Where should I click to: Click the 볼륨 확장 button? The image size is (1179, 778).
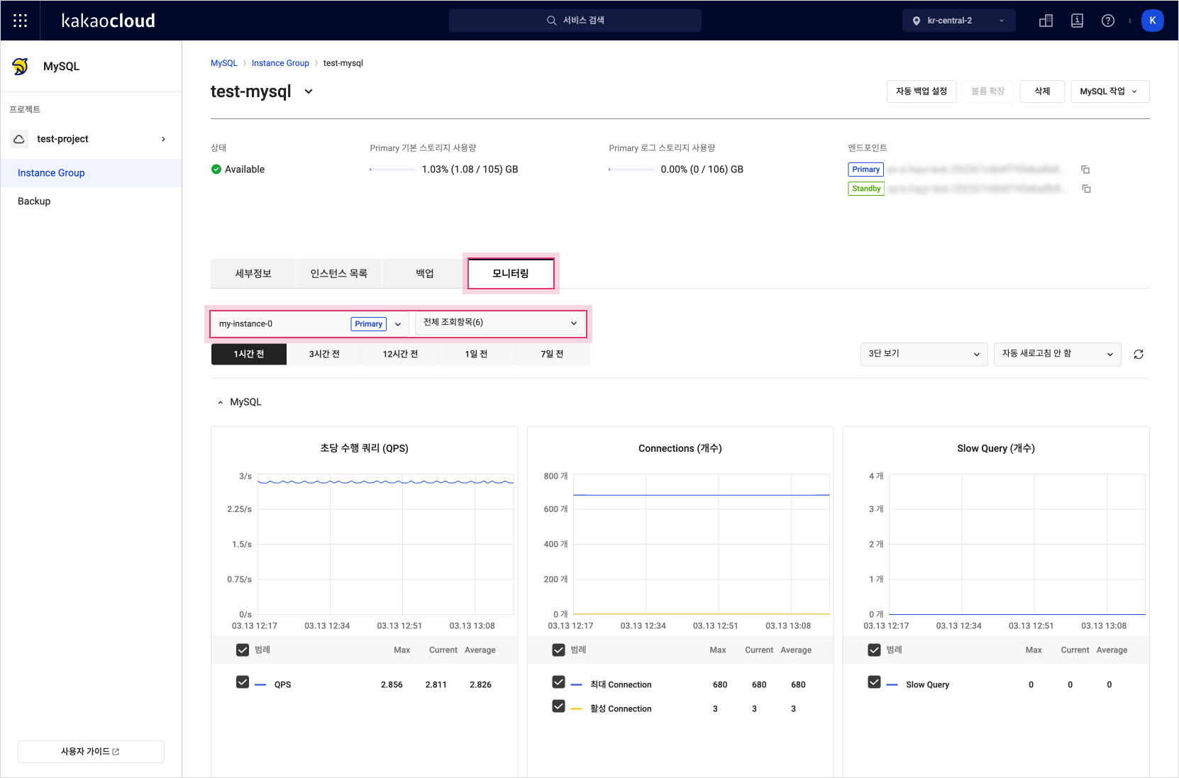click(x=988, y=91)
